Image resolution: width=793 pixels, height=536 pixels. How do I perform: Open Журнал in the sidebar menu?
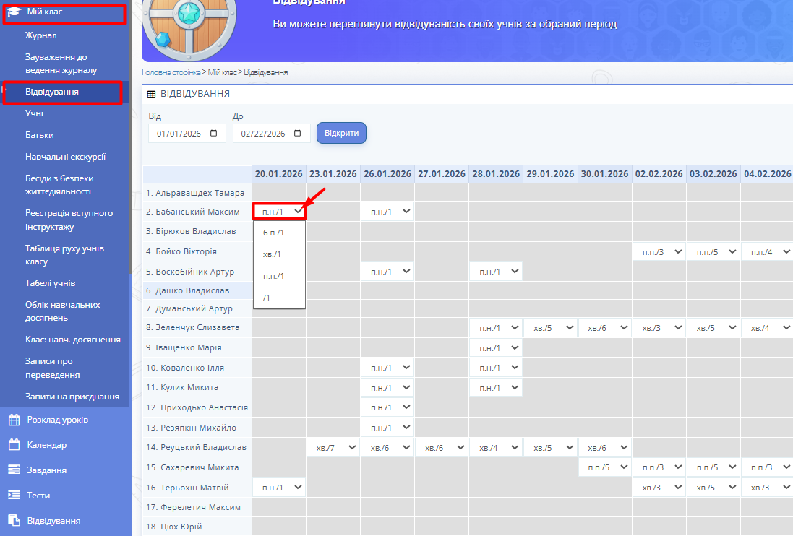coord(40,35)
